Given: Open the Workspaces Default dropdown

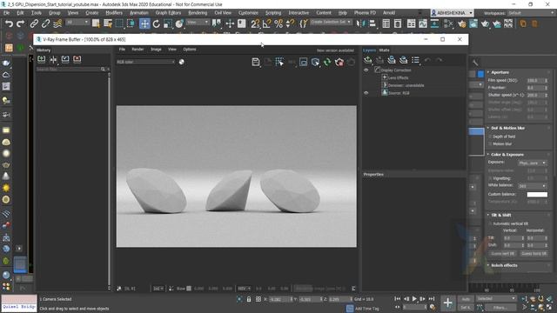Looking at the screenshot, I should 531,13.
